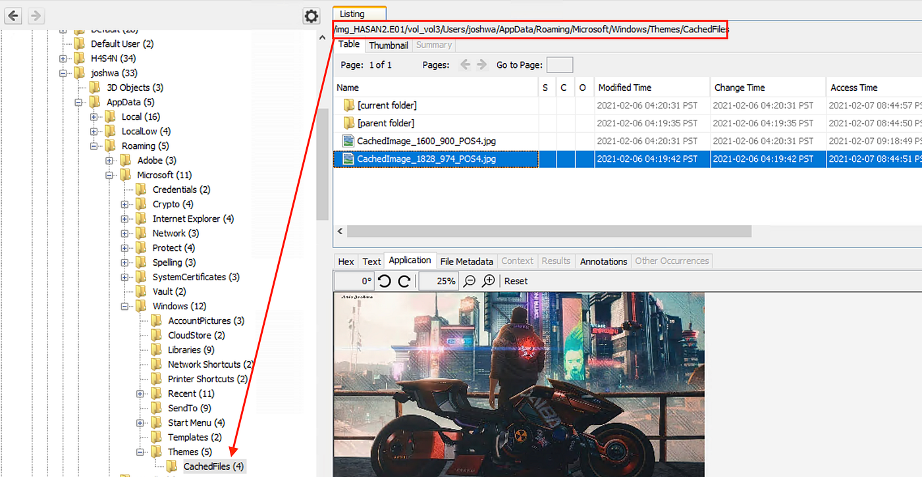Click the Default User folder icon
Viewport: 922px width, 477px height.
pos(79,43)
